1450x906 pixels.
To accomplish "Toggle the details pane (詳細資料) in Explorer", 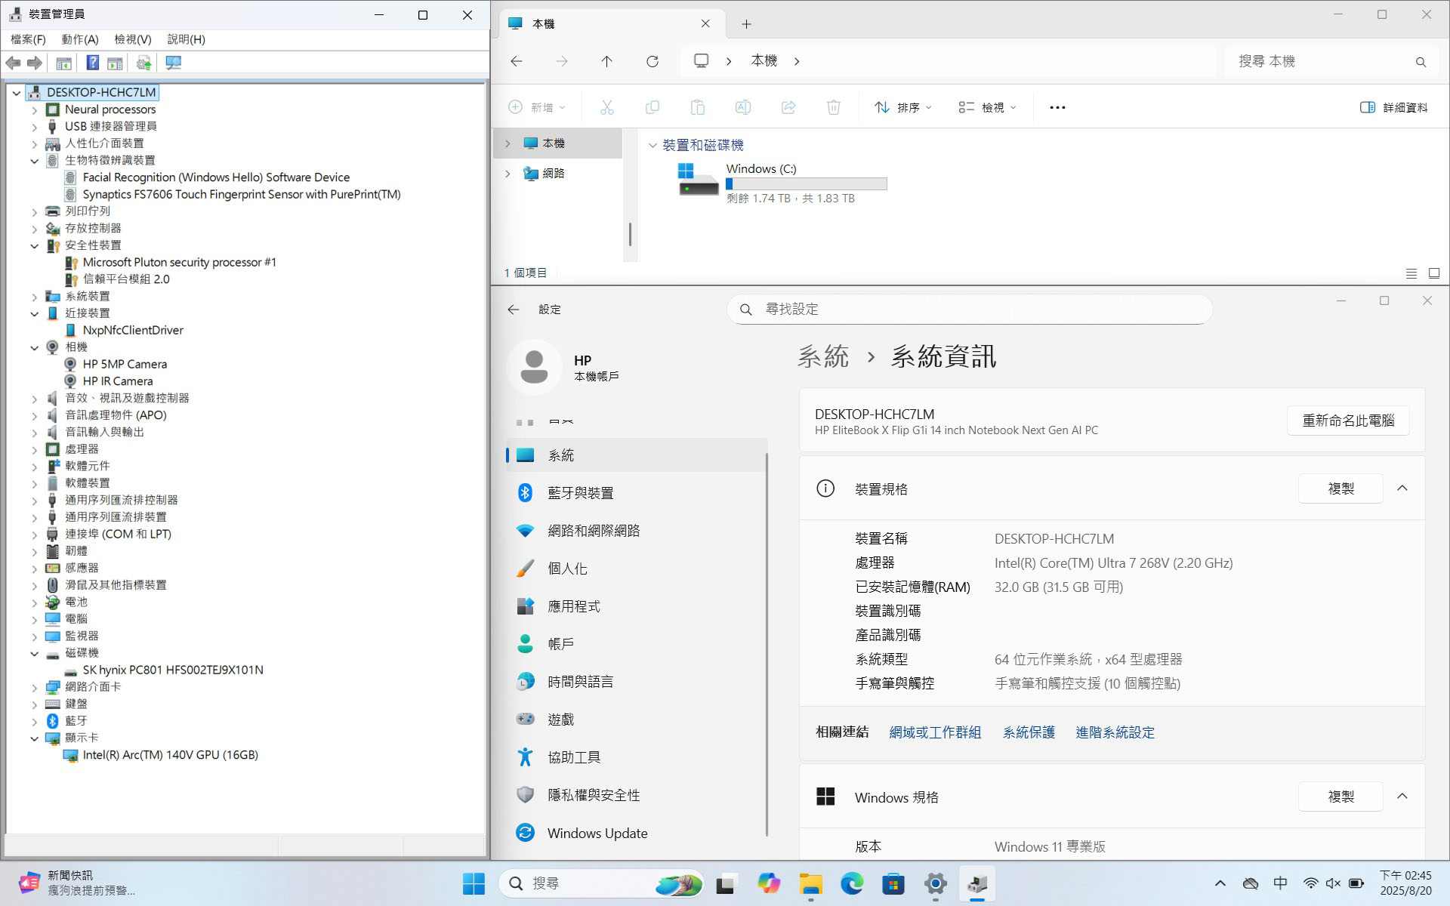I will (x=1393, y=107).
